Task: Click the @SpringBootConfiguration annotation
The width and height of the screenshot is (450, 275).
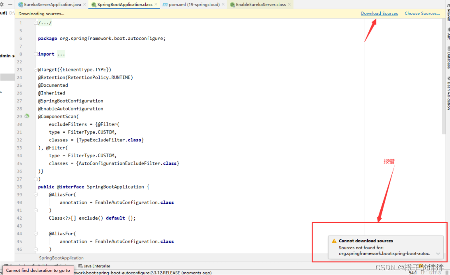Action: click(70, 101)
